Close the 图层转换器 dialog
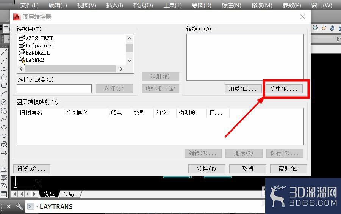The height and width of the screenshot is (214, 341). pyautogui.click(x=302, y=17)
